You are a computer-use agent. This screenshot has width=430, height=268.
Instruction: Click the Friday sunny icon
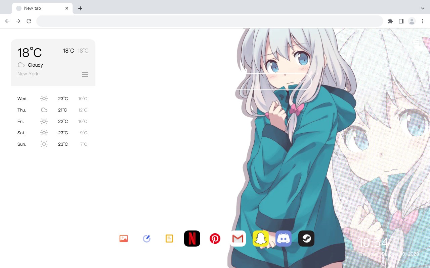pos(44,121)
